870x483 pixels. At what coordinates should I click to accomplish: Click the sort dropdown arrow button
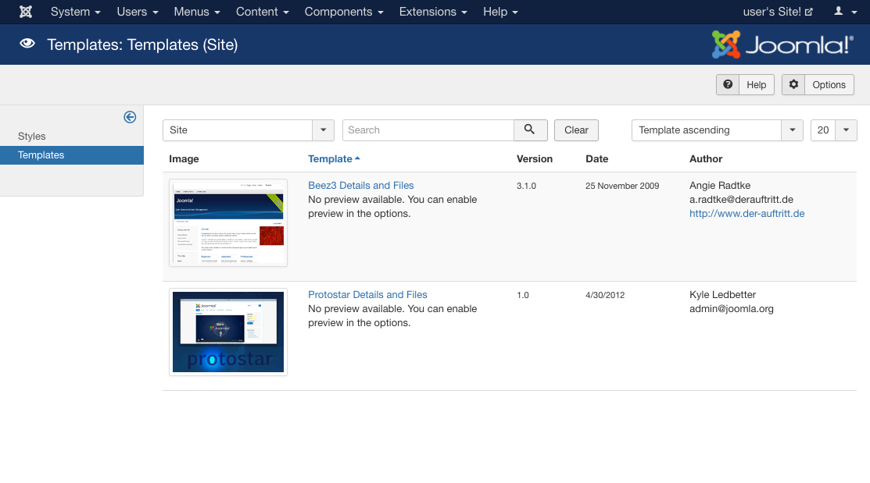tap(793, 130)
